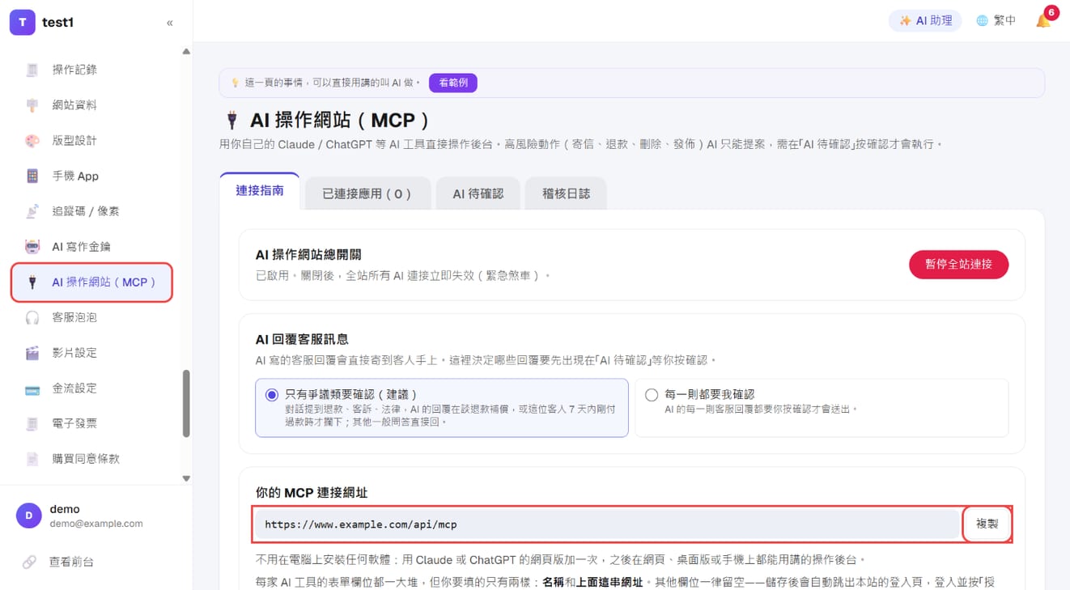Click the 查看前台 link icon

(29, 562)
